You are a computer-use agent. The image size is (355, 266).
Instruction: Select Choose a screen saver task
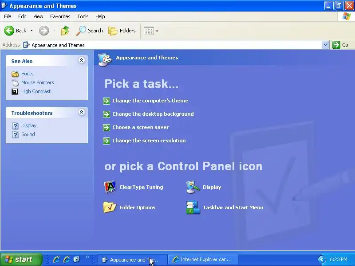click(x=141, y=127)
